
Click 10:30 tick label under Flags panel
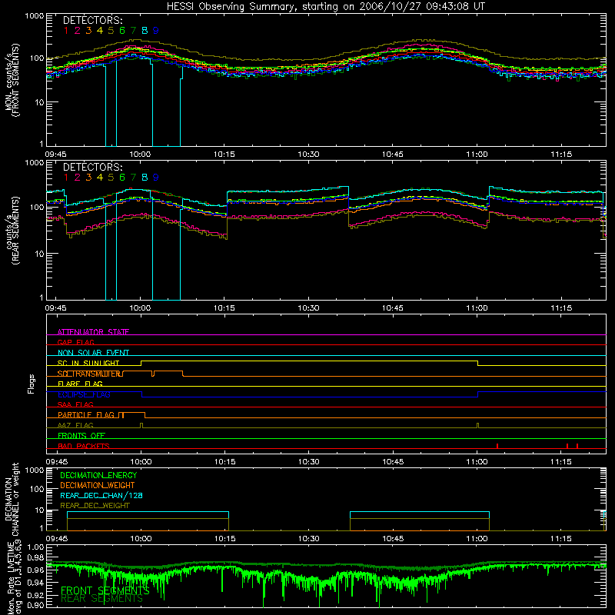point(309,462)
